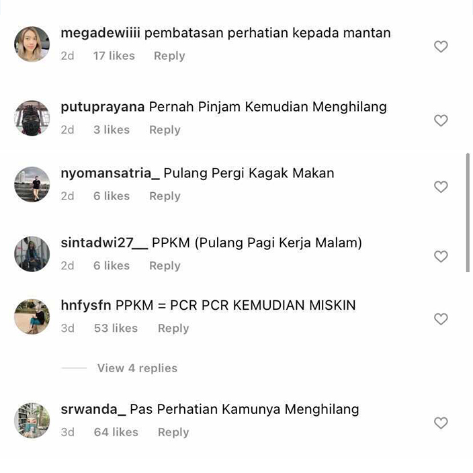
Task: View the 64 likes on srwanda_'s comment
Action: 116,432
